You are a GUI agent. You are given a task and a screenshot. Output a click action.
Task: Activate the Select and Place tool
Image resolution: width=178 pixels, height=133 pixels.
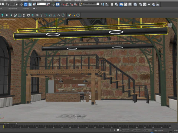click(x=34, y=4)
